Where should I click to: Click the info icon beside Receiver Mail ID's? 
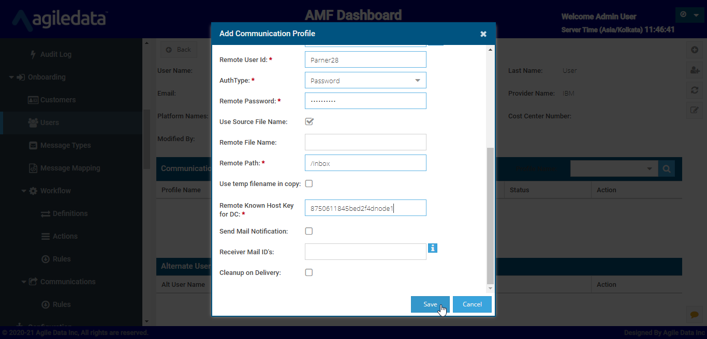tap(433, 249)
